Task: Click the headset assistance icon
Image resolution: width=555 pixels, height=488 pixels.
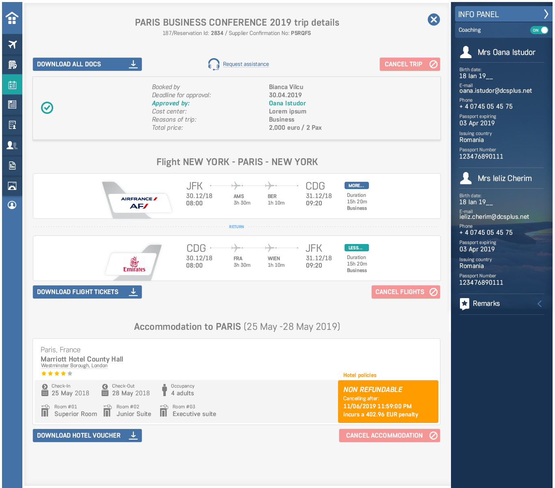Action: 214,64
